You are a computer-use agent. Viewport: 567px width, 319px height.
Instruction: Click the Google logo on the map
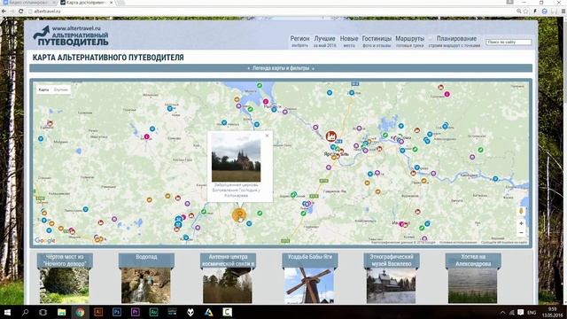coord(45,240)
